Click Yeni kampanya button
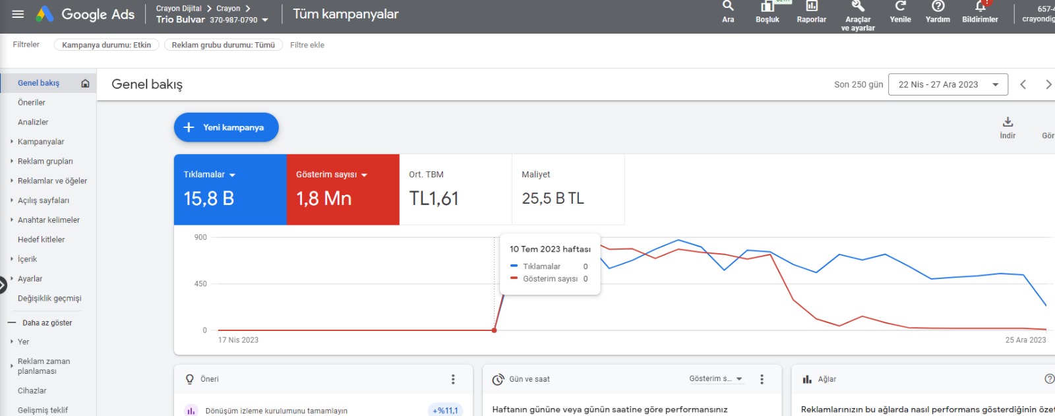The width and height of the screenshot is (1055, 416). point(226,127)
